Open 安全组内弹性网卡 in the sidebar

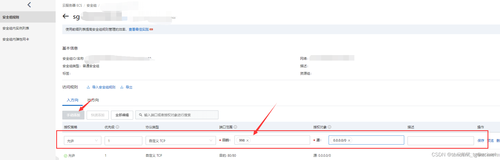(16, 39)
